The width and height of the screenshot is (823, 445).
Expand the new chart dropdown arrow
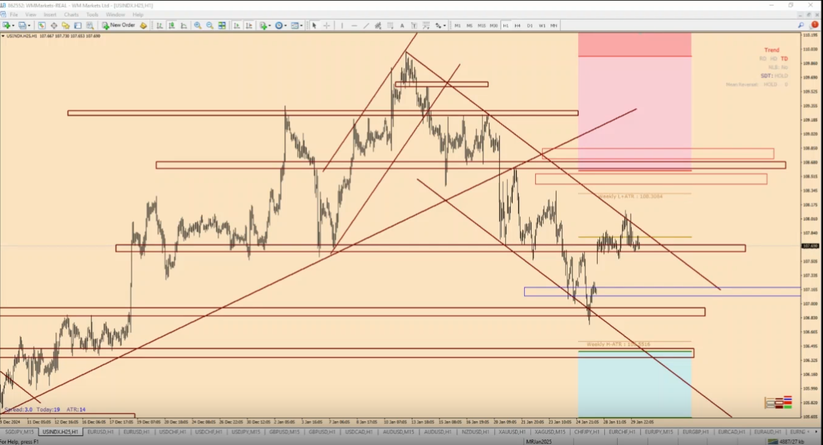[x=13, y=26]
